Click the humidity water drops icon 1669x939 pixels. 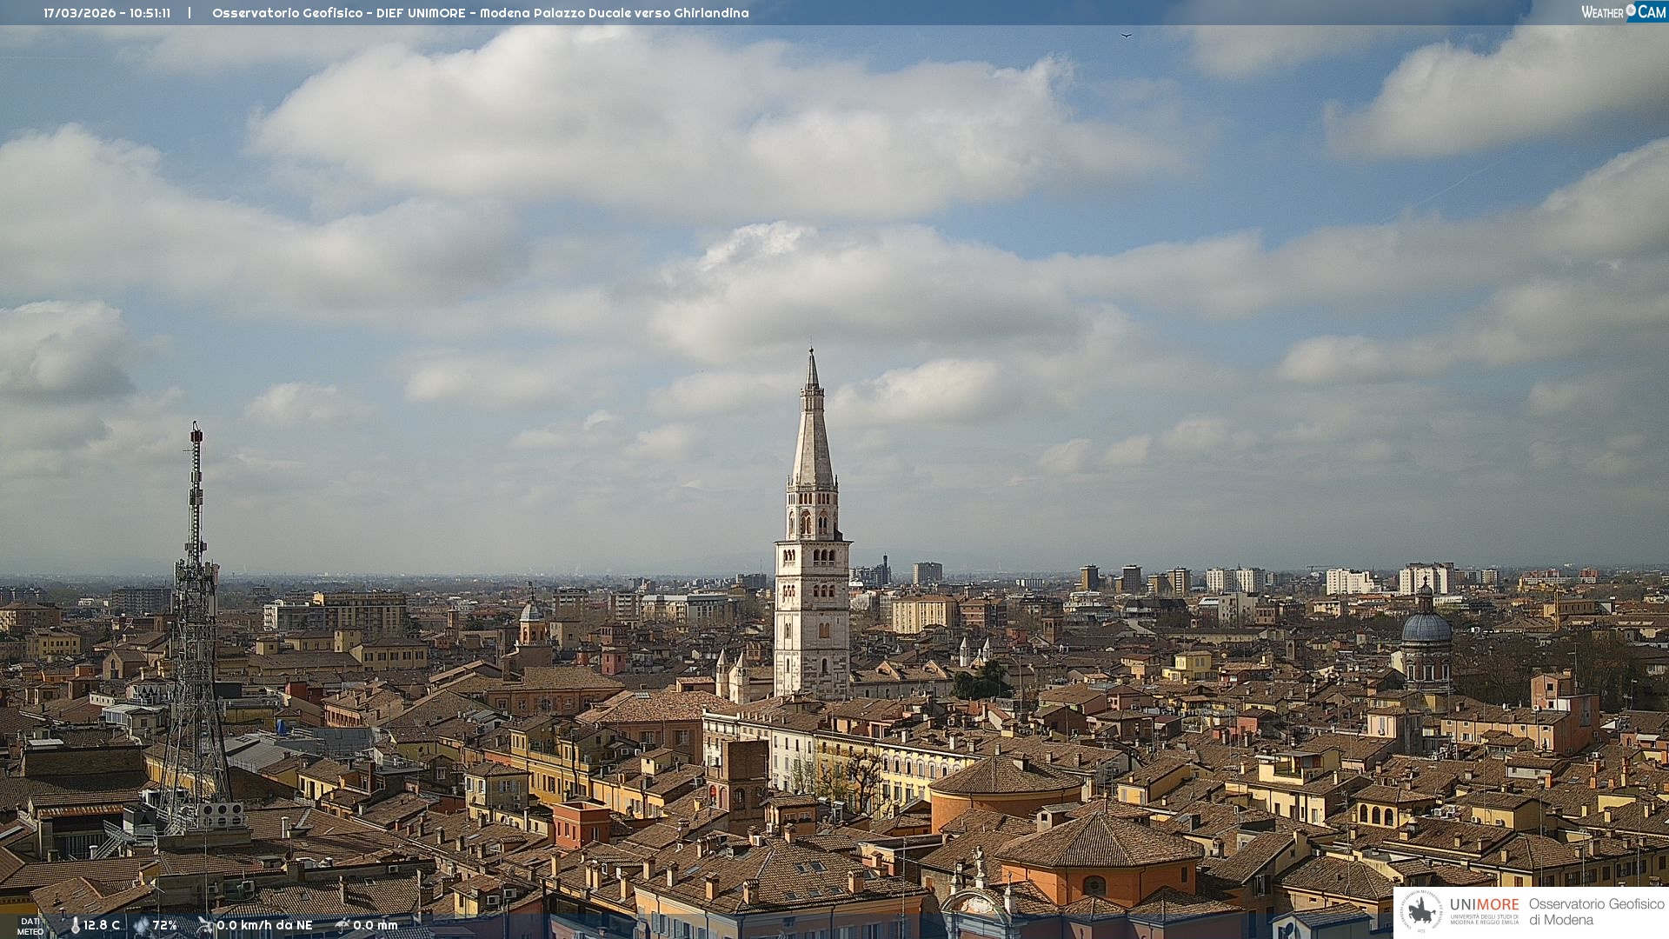pyautogui.click(x=141, y=925)
